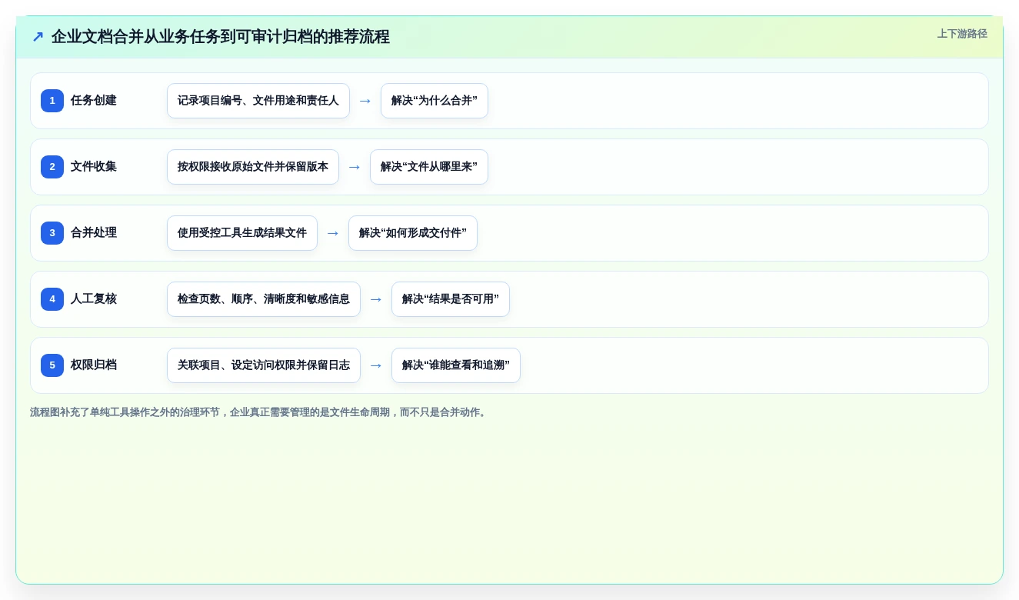The image size is (1019, 600).
Task: Click the flowchart title 企业文档合并从业务任务到可审计归档的推荐流程
Action: [x=221, y=37]
